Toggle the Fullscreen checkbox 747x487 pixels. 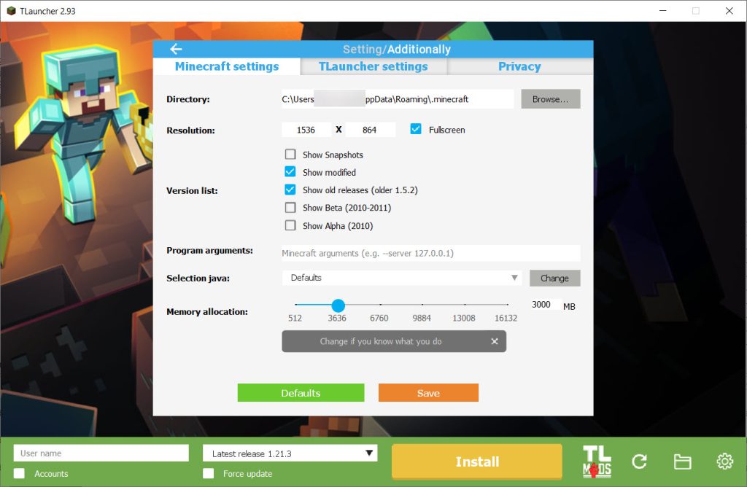[x=415, y=129]
